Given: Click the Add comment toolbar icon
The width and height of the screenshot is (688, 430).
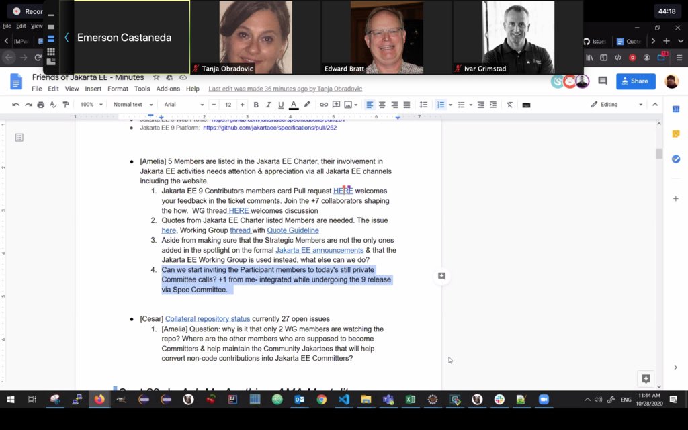Looking at the screenshot, I should [x=336, y=105].
